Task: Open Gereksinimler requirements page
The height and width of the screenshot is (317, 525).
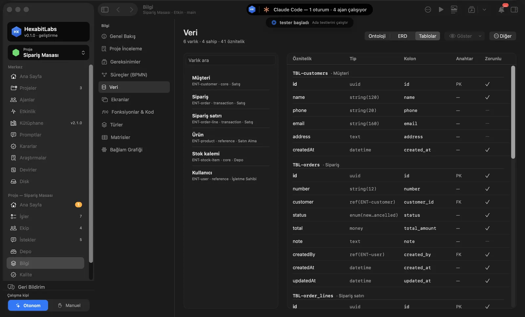Action: click(134, 62)
